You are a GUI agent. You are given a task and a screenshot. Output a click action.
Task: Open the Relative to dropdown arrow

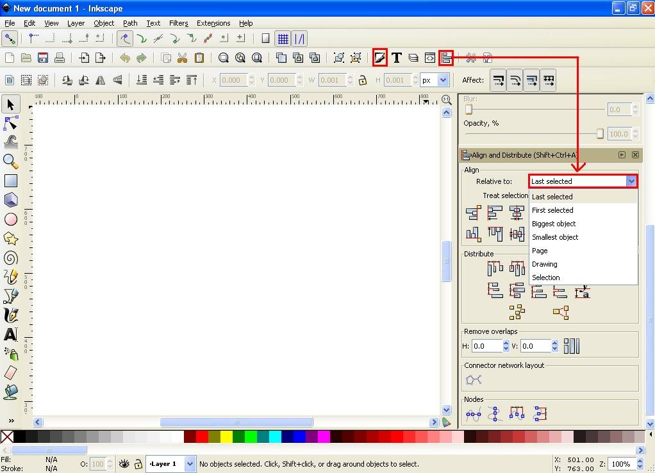[631, 181]
